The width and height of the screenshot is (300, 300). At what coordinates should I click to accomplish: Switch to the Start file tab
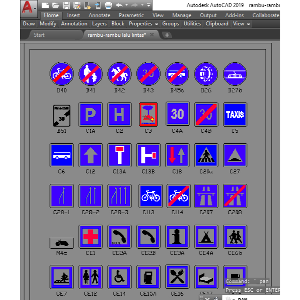click(39, 35)
